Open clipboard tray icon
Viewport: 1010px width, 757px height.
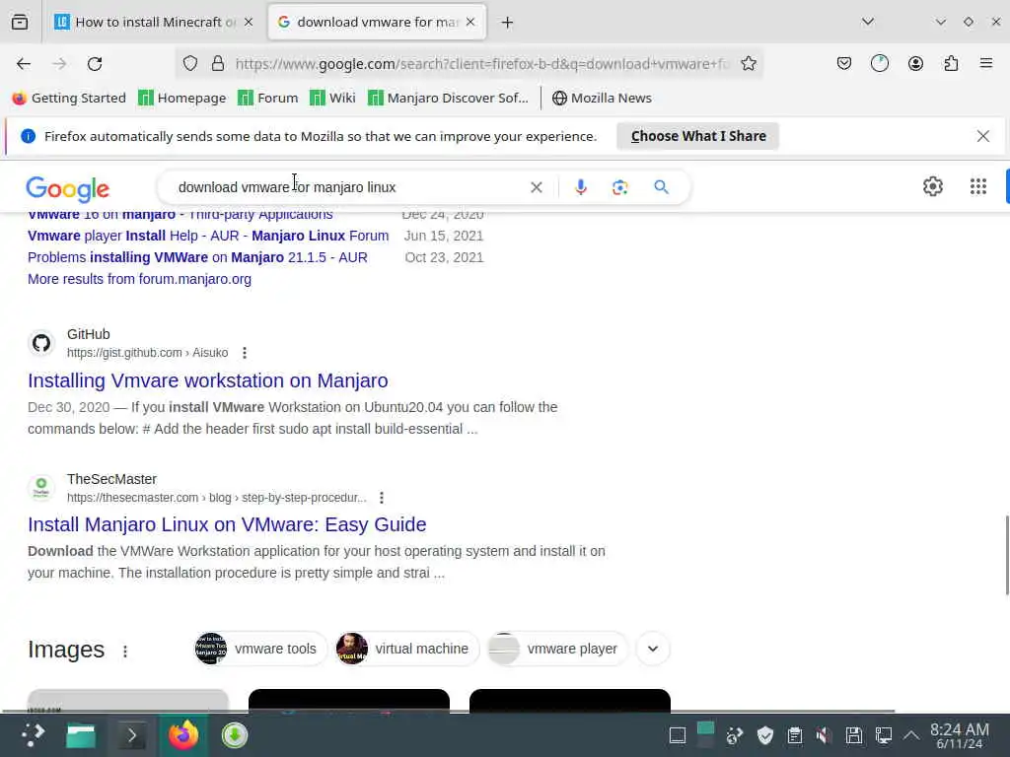pos(794,735)
